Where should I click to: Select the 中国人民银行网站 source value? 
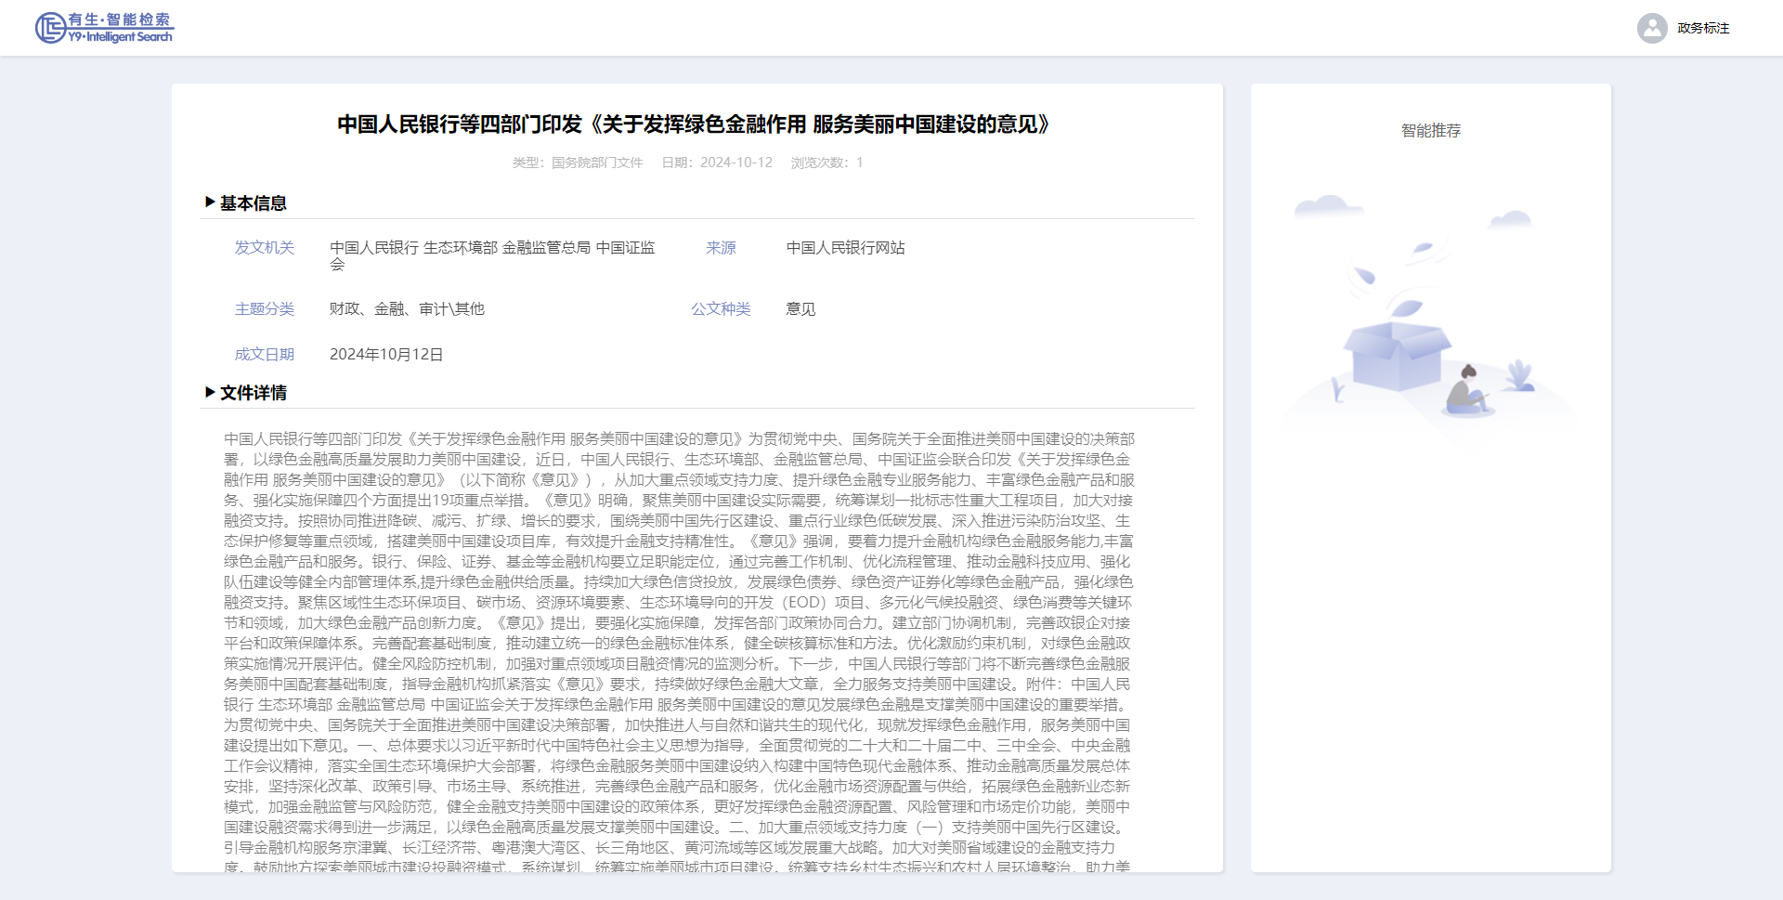[x=845, y=248]
